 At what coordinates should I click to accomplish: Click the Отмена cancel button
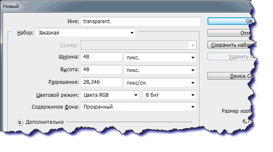tap(229, 33)
